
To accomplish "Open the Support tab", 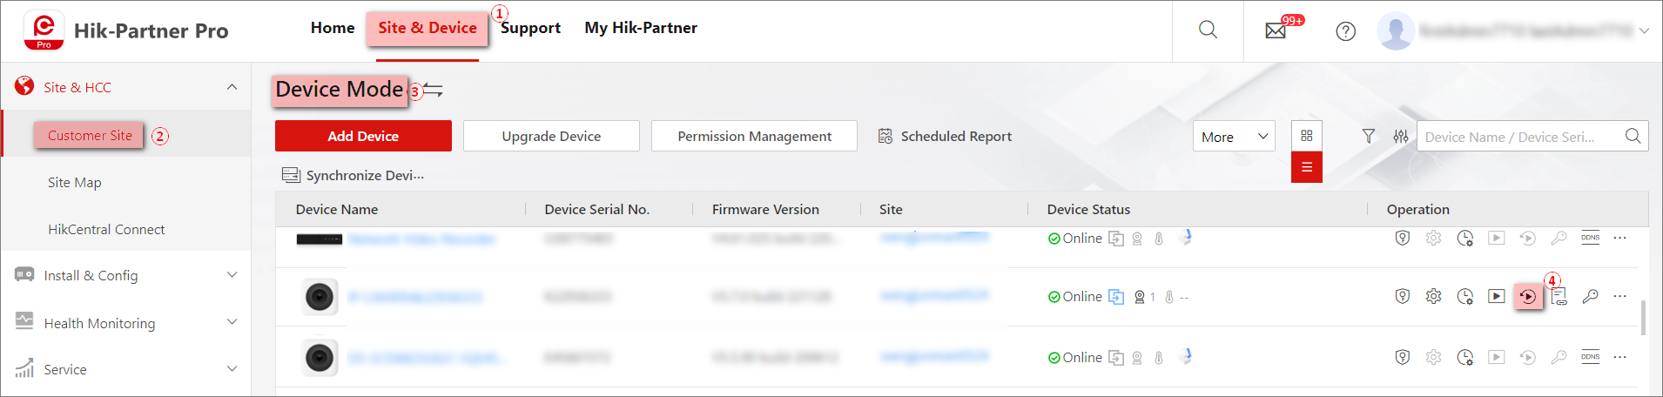I will (x=530, y=28).
